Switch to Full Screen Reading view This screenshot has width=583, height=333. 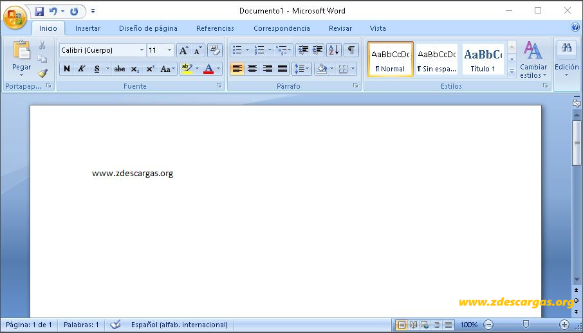[x=413, y=325]
